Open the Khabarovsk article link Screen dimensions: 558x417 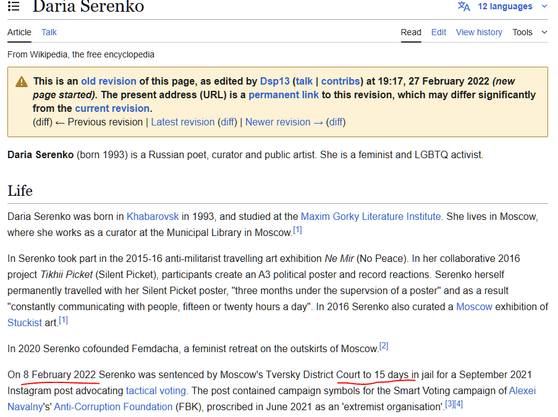point(153,216)
